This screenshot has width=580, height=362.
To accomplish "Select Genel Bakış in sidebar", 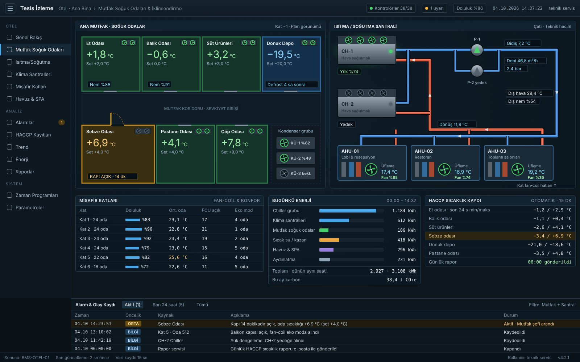I will coord(35,37).
